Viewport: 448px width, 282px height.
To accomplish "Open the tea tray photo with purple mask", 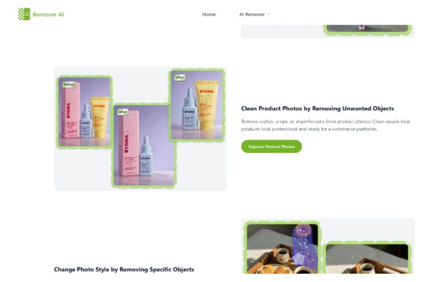I will [x=282, y=249].
